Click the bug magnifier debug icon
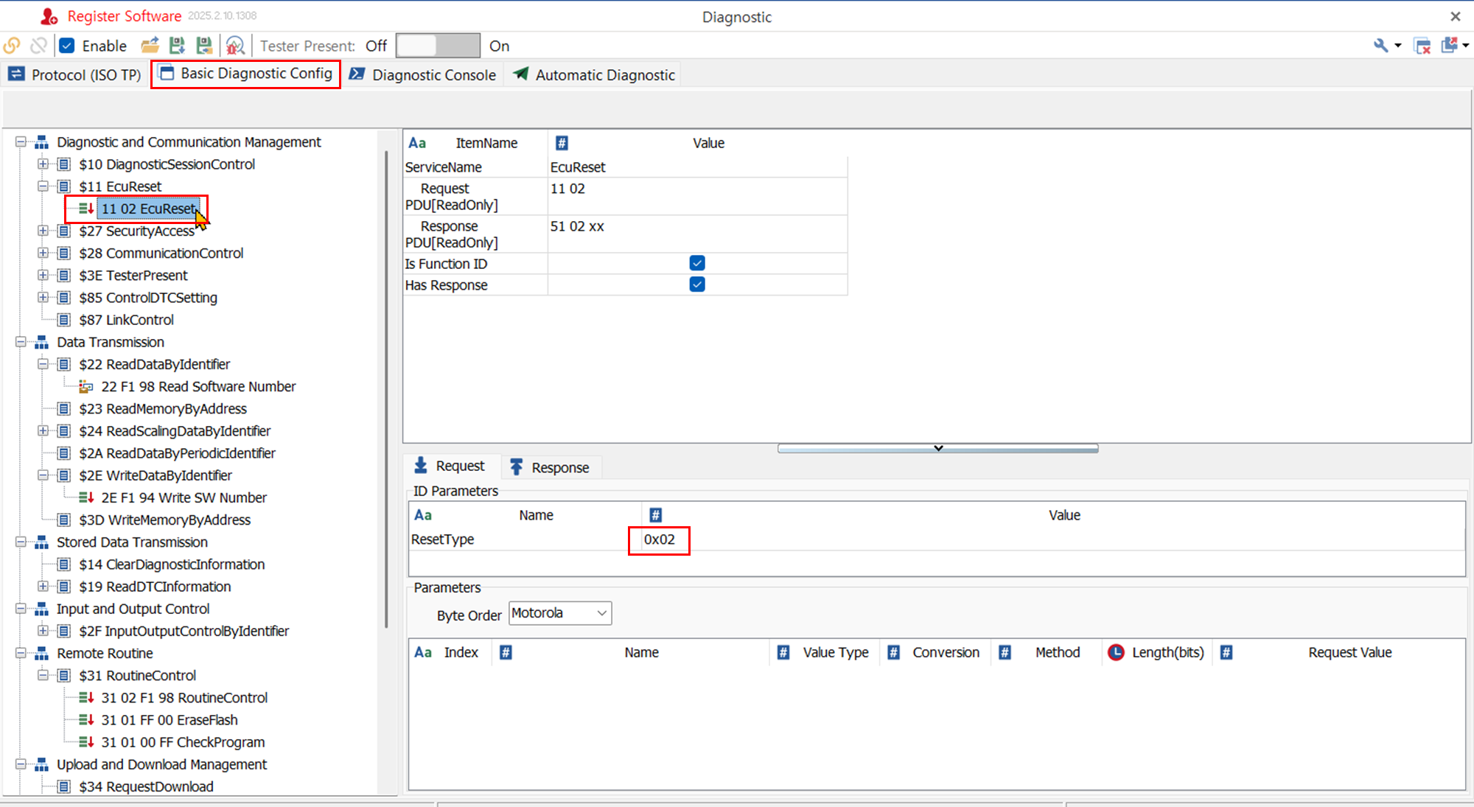 pyautogui.click(x=234, y=46)
